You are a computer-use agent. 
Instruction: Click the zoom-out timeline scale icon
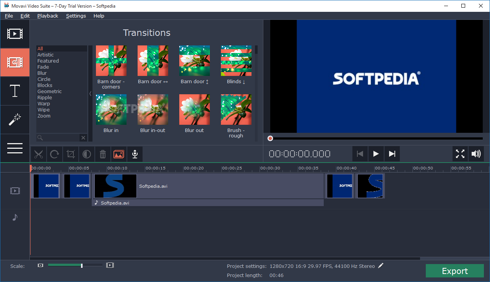tap(41, 265)
